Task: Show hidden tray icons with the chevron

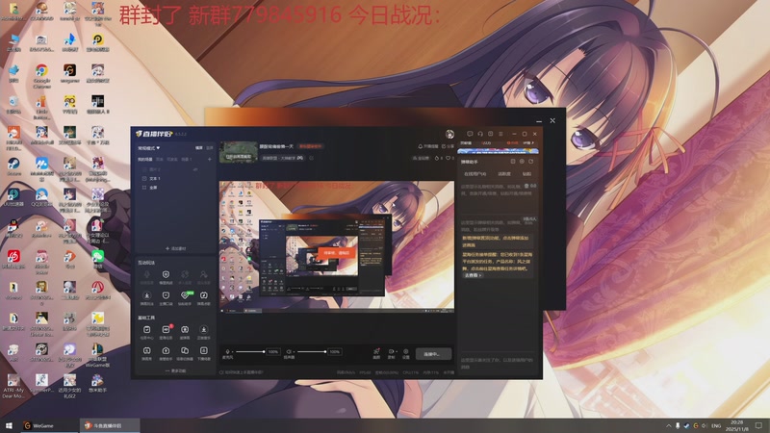Action: pyautogui.click(x=668, y=425)
